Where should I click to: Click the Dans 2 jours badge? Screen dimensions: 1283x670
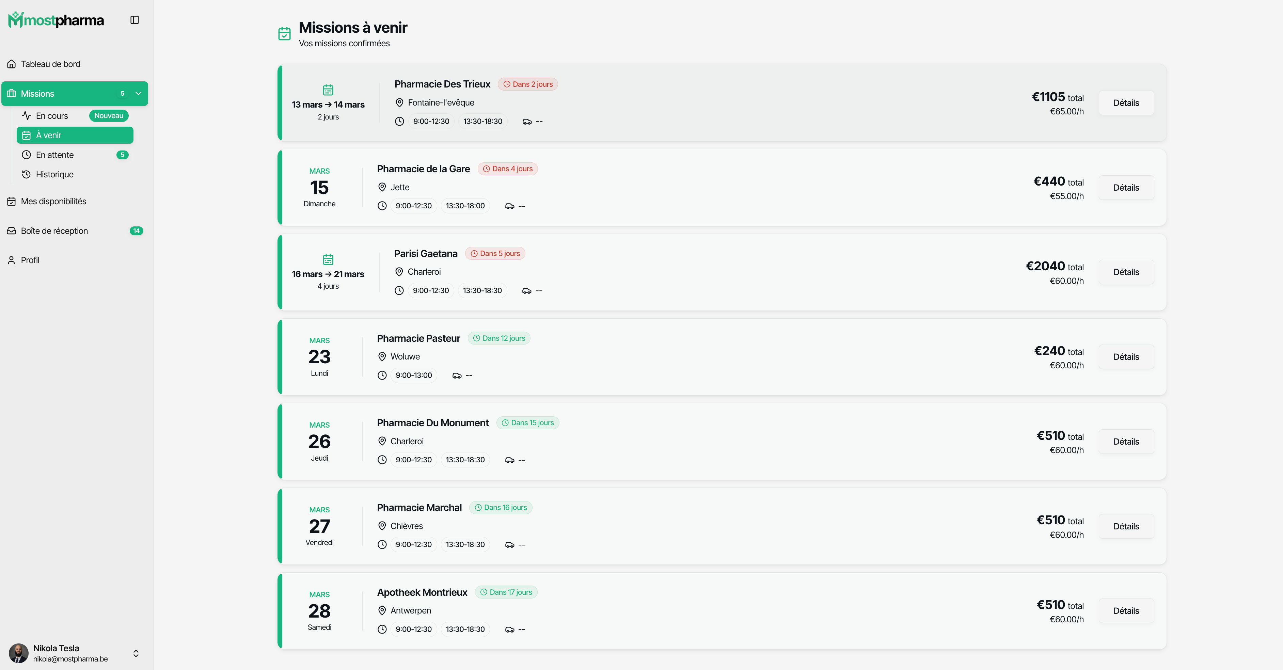tap(527, 84)
